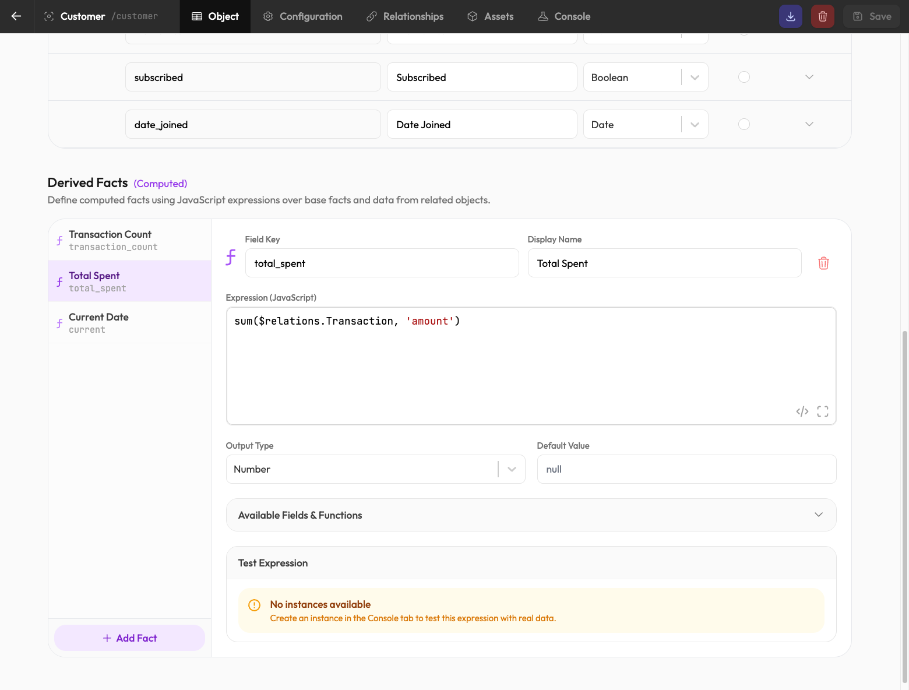Click the red trash button in top bar

pos(822,16)
